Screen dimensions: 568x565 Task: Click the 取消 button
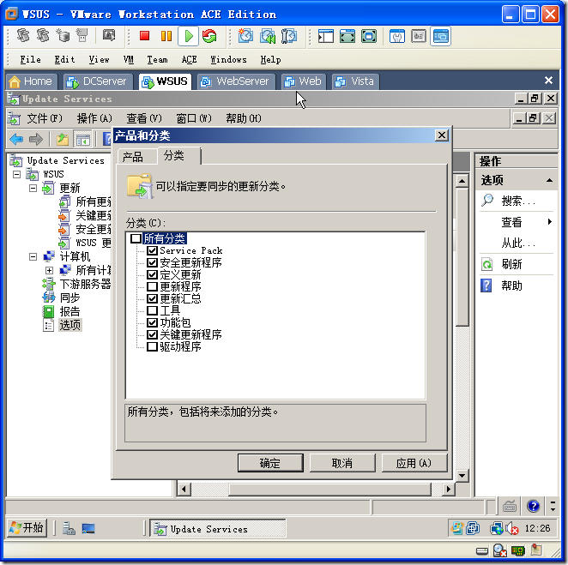pyautogui.click(x=342, y=463)
